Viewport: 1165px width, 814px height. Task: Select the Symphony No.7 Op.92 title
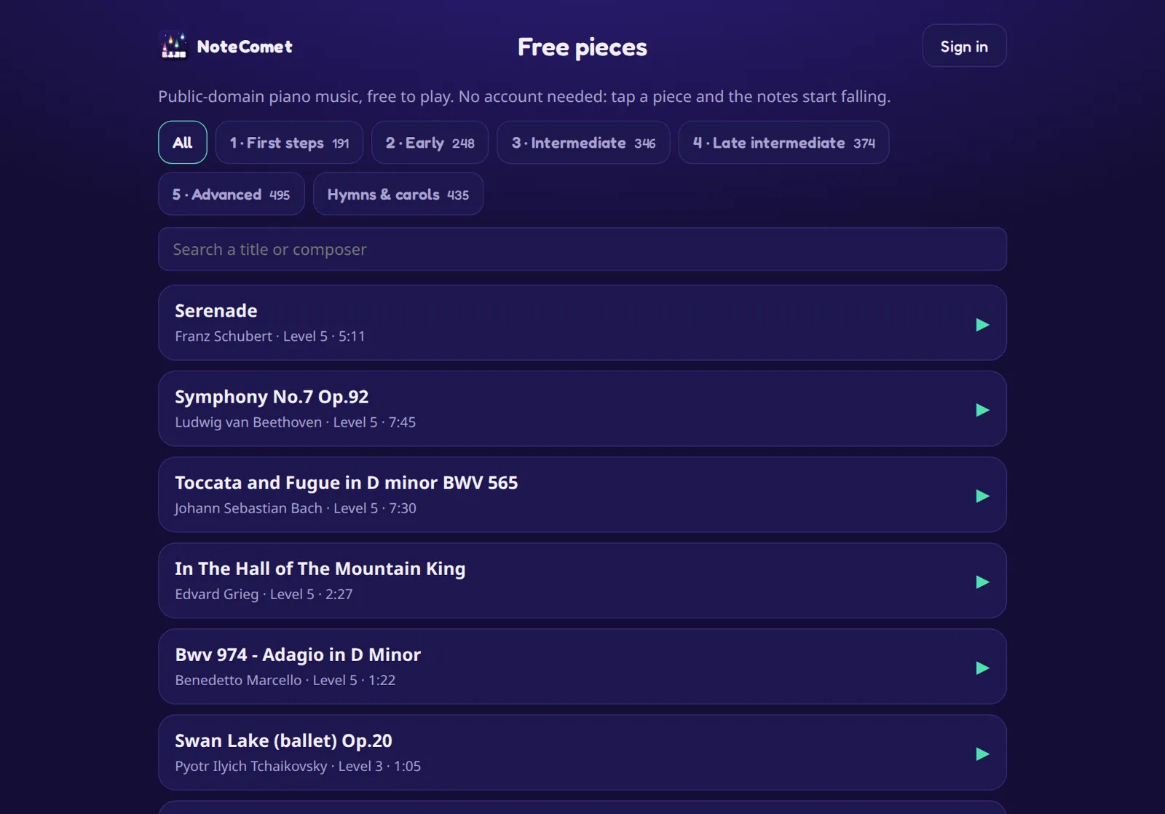click(x=272, y=397)
